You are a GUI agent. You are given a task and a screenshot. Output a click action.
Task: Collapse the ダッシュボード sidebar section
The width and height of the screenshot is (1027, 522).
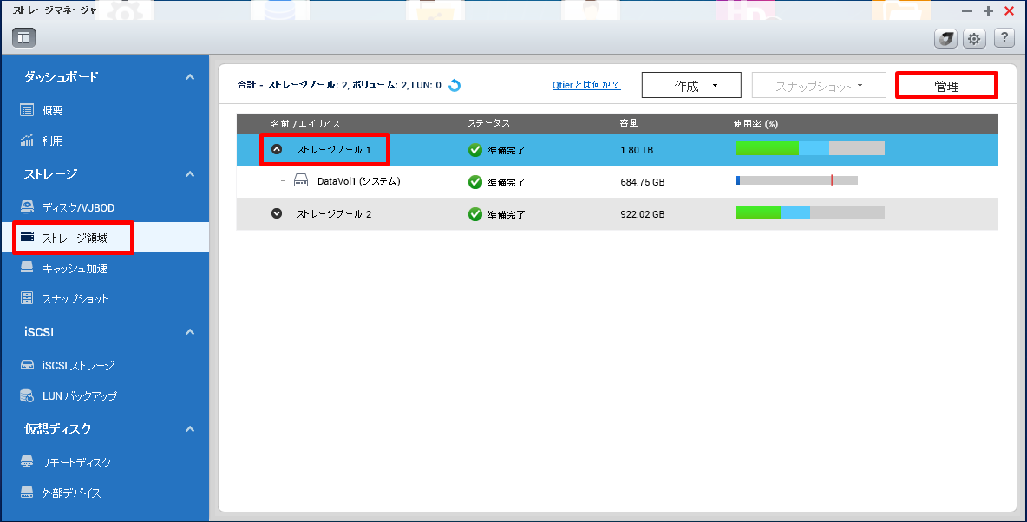[190, 77]
